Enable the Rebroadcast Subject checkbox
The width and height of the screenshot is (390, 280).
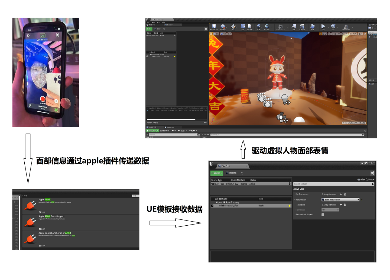pyautogui.click(x=323, y=215)
